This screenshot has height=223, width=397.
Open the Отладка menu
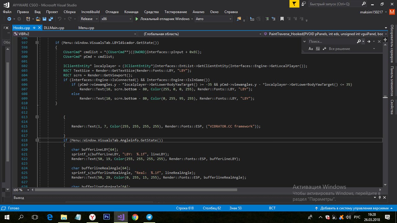112,12
